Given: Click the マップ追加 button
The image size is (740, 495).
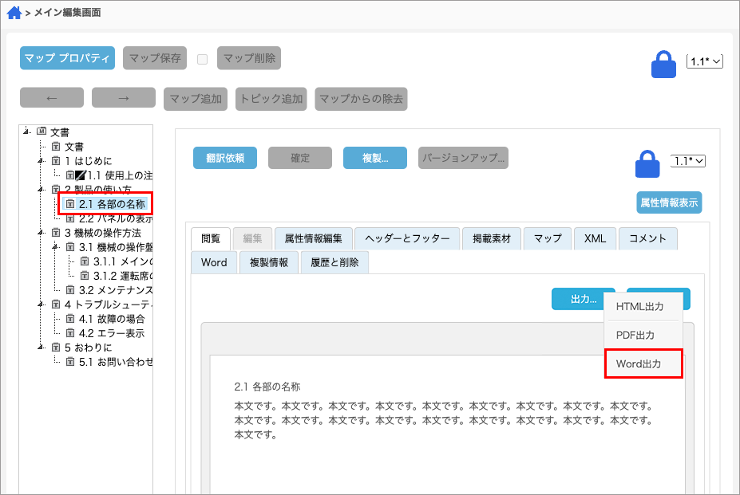Looking at the screenshot, I should (196, 99).
